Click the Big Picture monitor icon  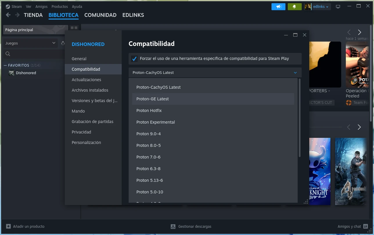[x=338, y=7]
